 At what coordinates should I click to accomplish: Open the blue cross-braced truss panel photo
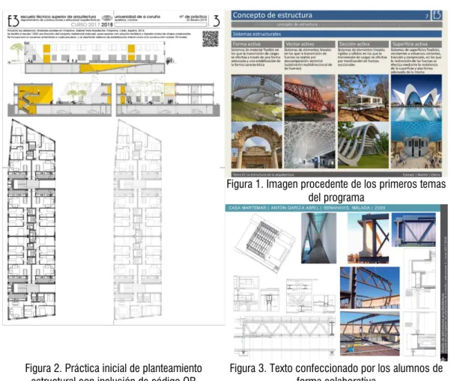coord(414,230)
